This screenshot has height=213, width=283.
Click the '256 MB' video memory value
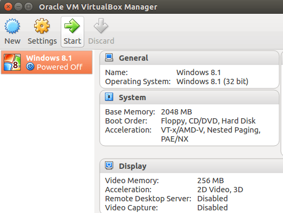(211, 181)
